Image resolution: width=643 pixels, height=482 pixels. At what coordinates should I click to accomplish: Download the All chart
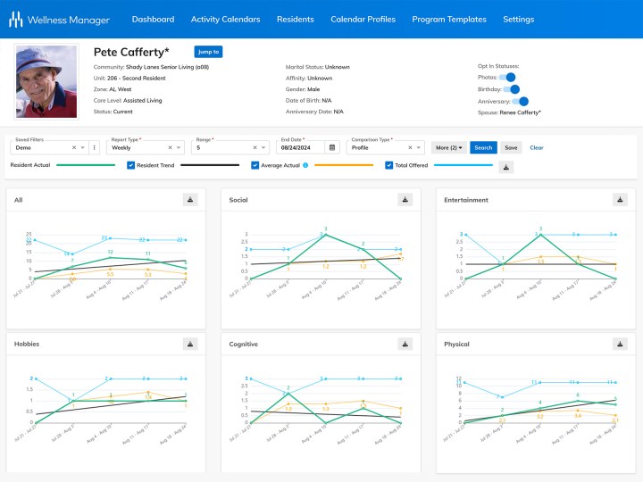coord(190,200)
